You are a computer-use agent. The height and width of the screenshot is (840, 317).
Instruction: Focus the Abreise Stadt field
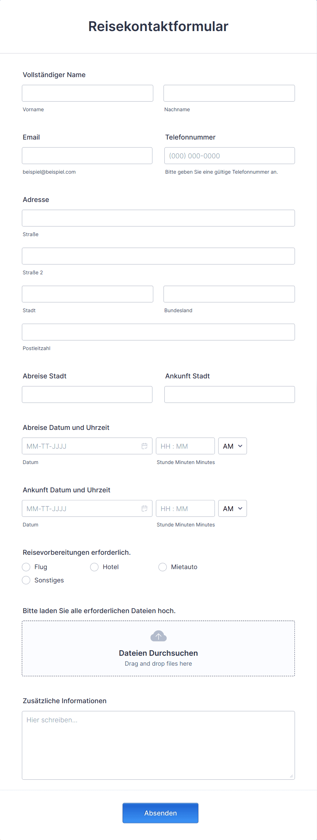pos(87,394)
